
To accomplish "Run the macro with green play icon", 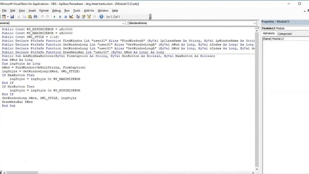I will click(x=55, y=17).
